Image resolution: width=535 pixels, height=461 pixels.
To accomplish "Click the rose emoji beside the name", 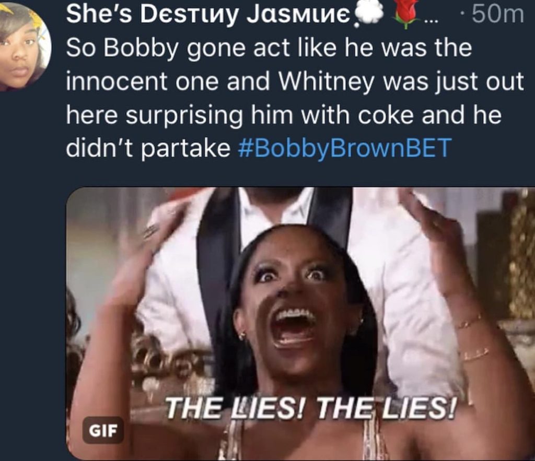I will 407,14.
